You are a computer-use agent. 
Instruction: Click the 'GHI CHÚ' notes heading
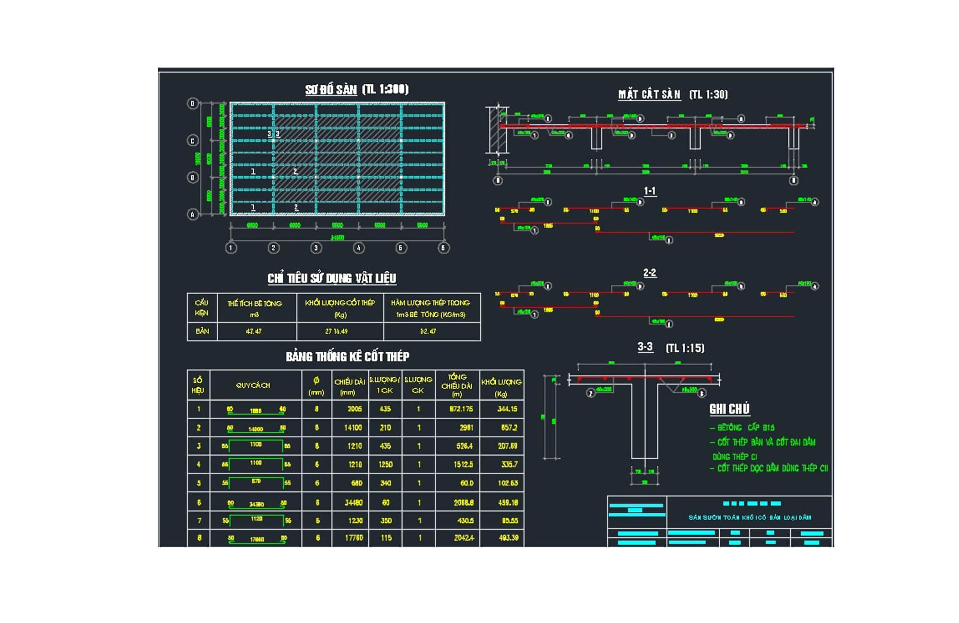coord(729,409)
